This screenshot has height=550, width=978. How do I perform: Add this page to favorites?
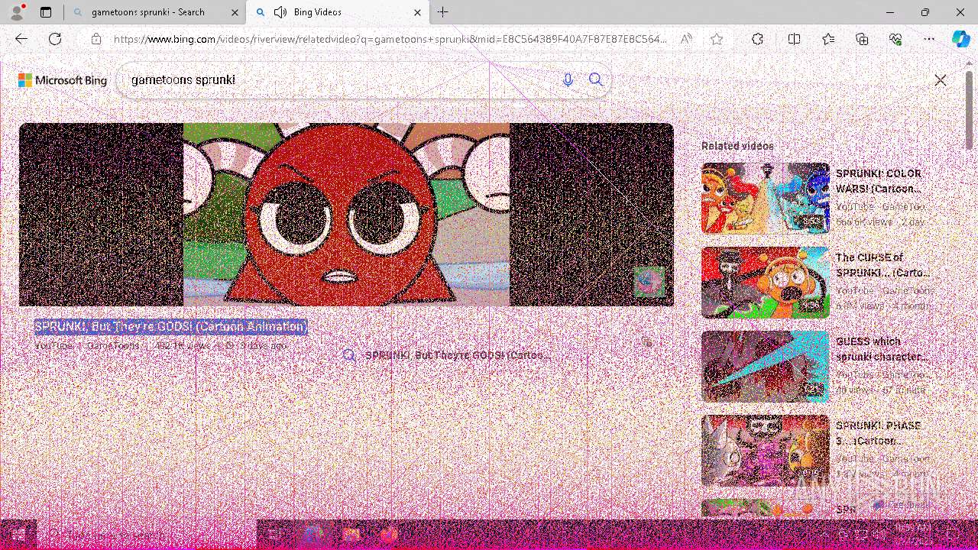point(717,39)
